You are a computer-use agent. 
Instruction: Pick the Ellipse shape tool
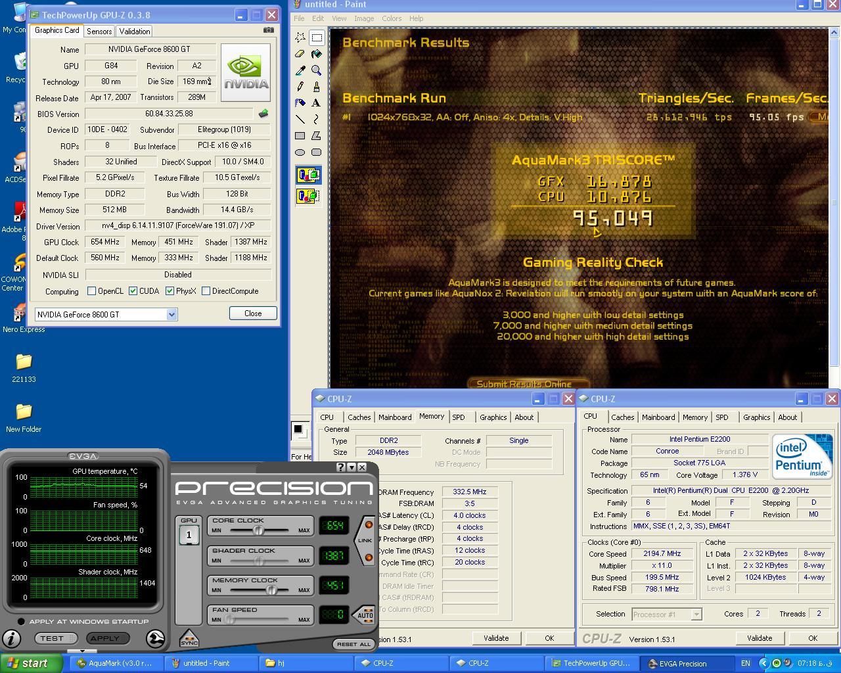(x=300, y=152)
